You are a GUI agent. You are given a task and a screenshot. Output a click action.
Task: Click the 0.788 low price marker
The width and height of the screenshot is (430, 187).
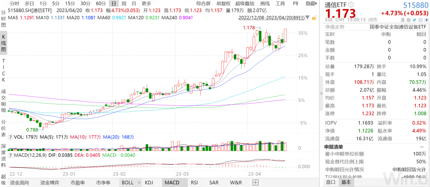[x=31, y=130]
